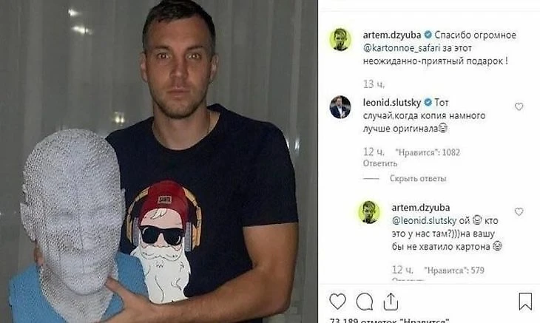This screenshot has width=540, height=323.
Task: Open artem.dzyuba's avatar beside the caption
Action: coord(340,39)
